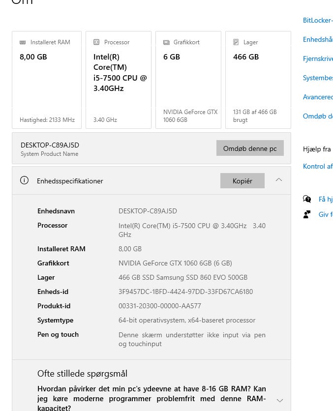This screenshot has height=411, width=333.
Task: Select the 6 GB Grafikkort value
Action: point(172,57)
